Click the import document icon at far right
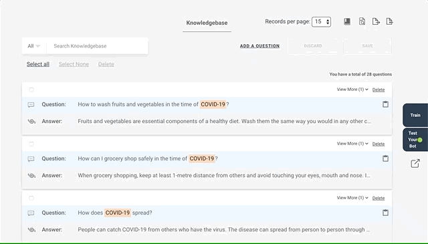This screenshot has height=244, width=428. [389, 21]
